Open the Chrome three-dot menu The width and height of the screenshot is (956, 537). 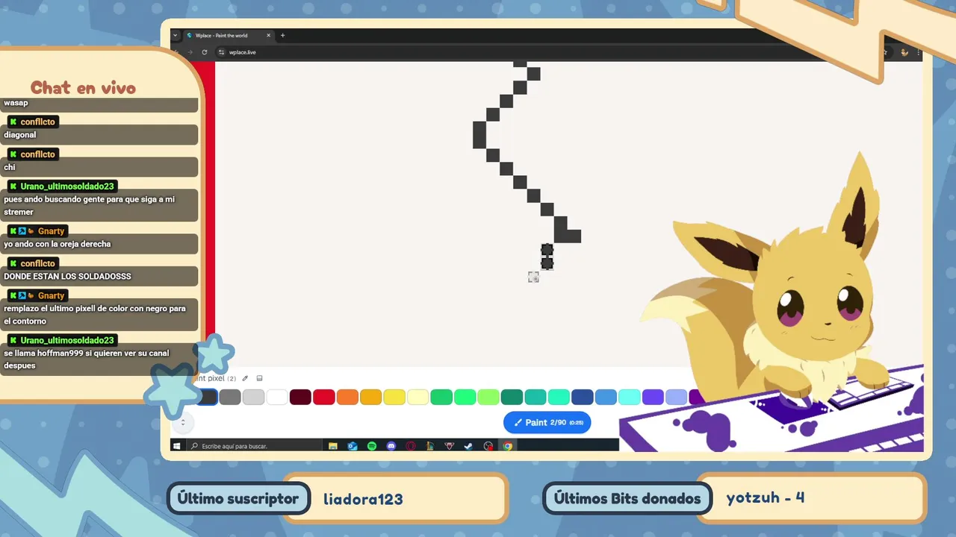tap(918, 52)
